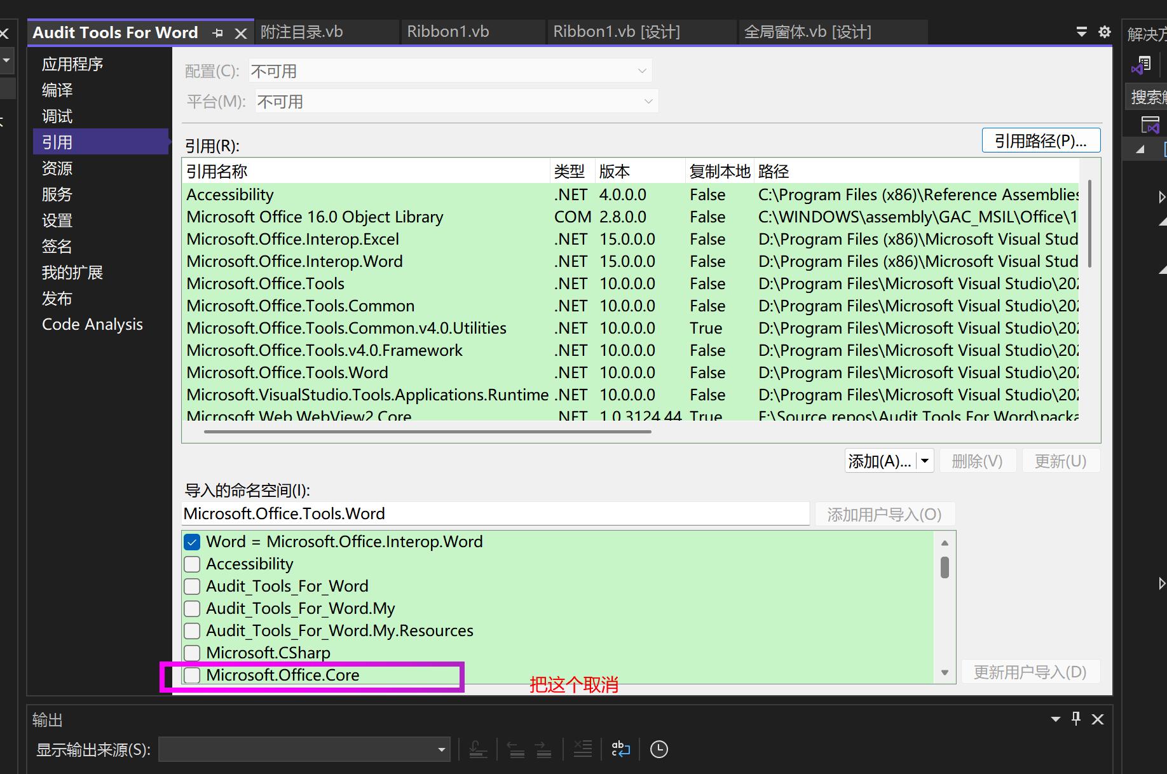Select Microsoft Office 16.0 Object Library reference

click(632, 217)
